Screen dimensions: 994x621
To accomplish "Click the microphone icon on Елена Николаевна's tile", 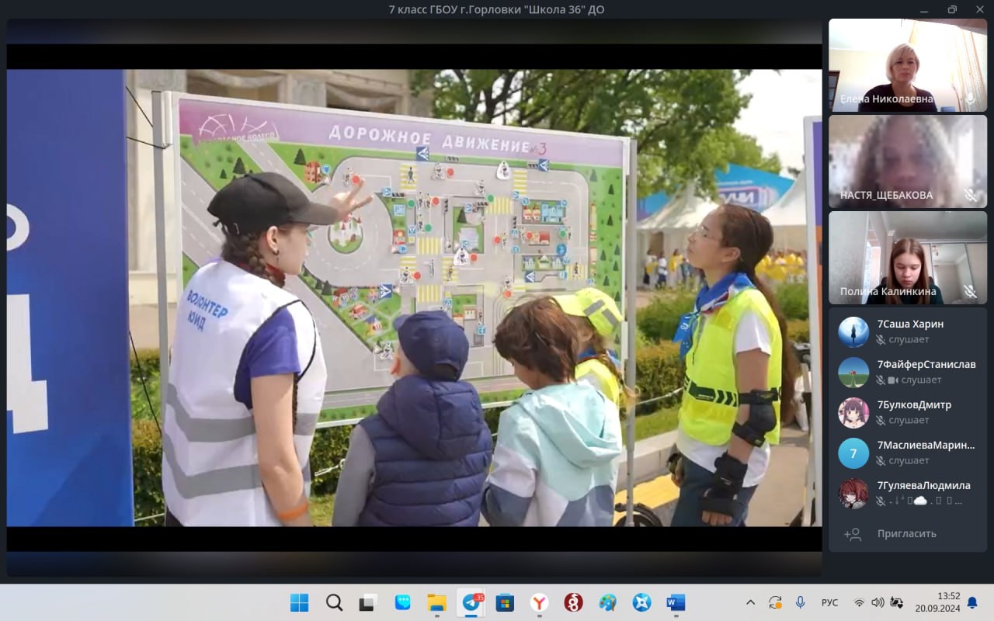I will coord(970,99).
